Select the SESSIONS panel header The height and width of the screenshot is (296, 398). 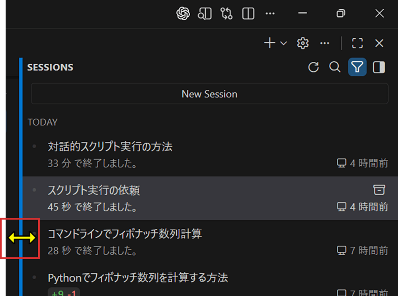click(50, 67)
